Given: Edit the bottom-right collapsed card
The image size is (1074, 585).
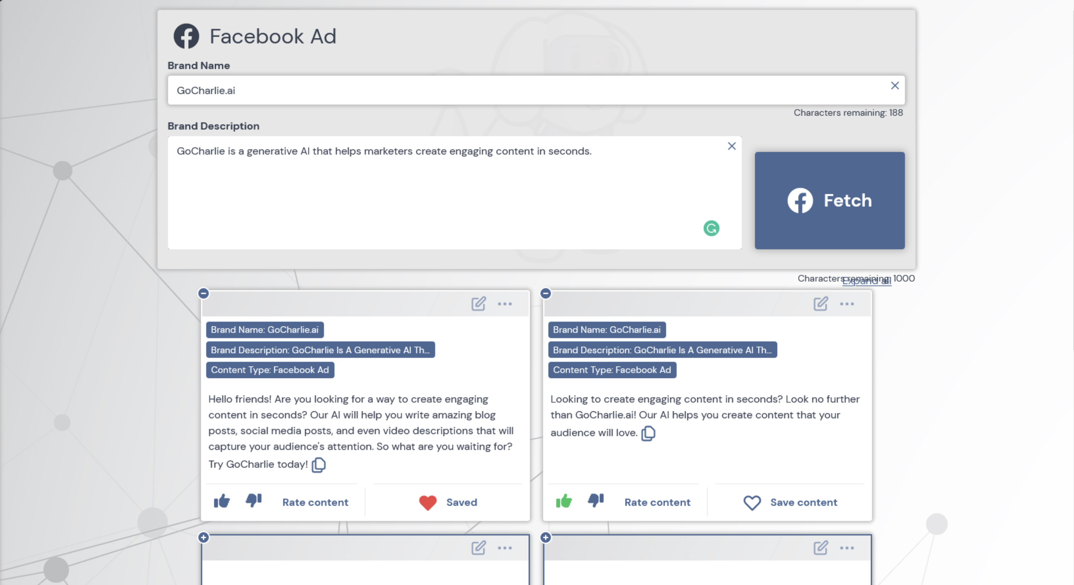Looking at the screenshot, I should click(x=821, y=548).
